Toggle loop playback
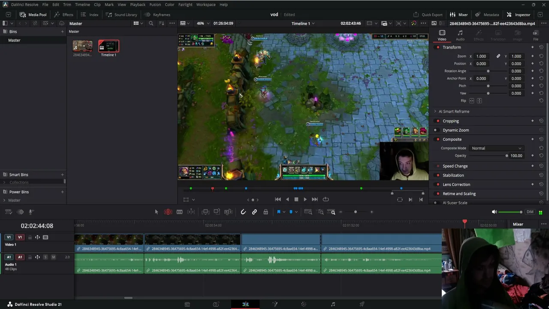 [326, 200]
